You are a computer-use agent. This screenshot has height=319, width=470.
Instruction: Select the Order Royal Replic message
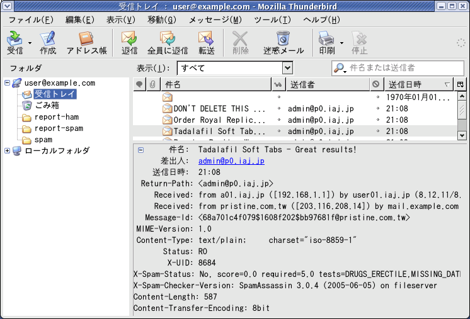[295, 120]
